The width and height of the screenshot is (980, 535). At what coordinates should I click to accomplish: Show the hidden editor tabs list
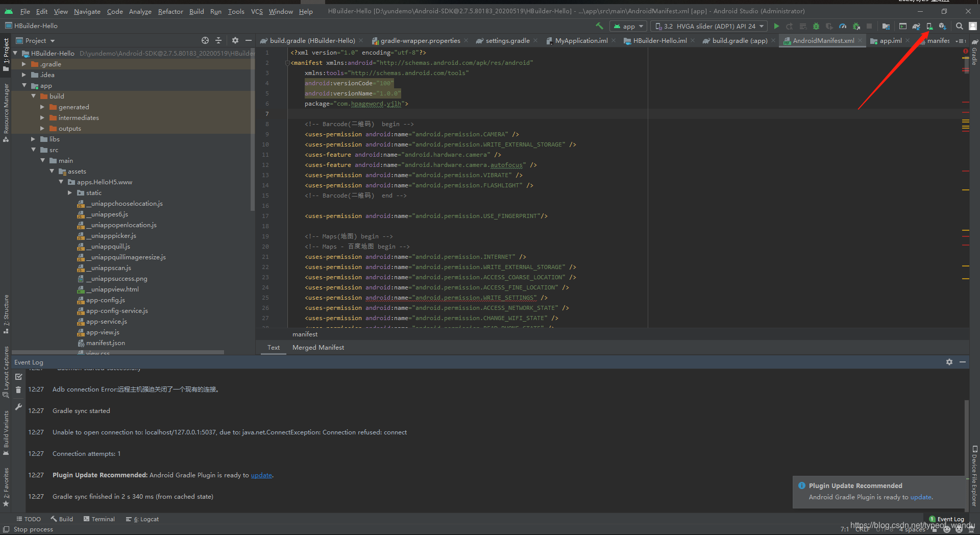click(x=962, y=41)
